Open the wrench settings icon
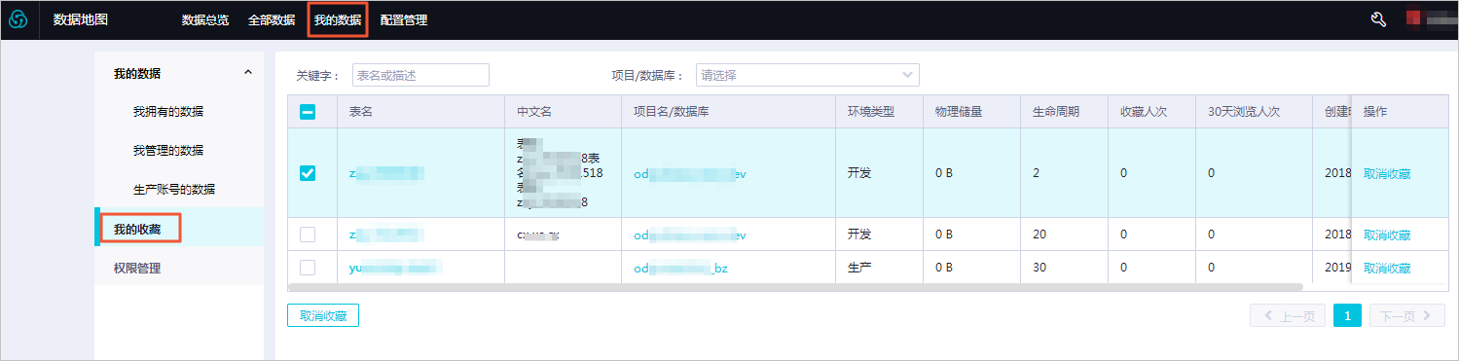The image size is (1459, 361). [1378, 19]
